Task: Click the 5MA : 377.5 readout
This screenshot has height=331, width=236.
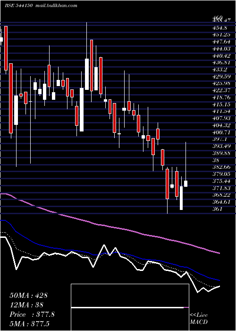Action: point(29,323)
